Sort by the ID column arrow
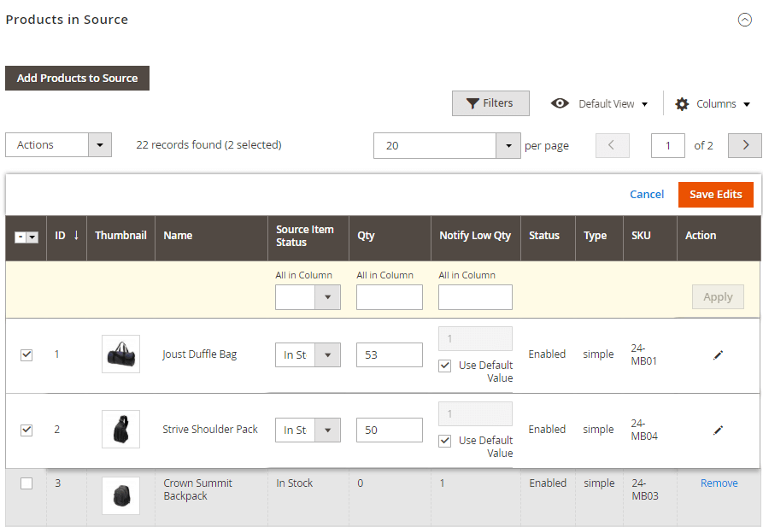The image size is (763, 527). tap(76, 236)
